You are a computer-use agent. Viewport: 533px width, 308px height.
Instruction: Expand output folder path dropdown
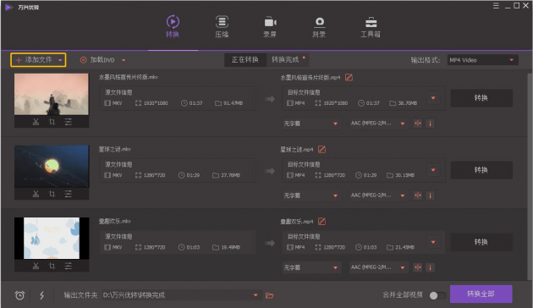[256, 295]
